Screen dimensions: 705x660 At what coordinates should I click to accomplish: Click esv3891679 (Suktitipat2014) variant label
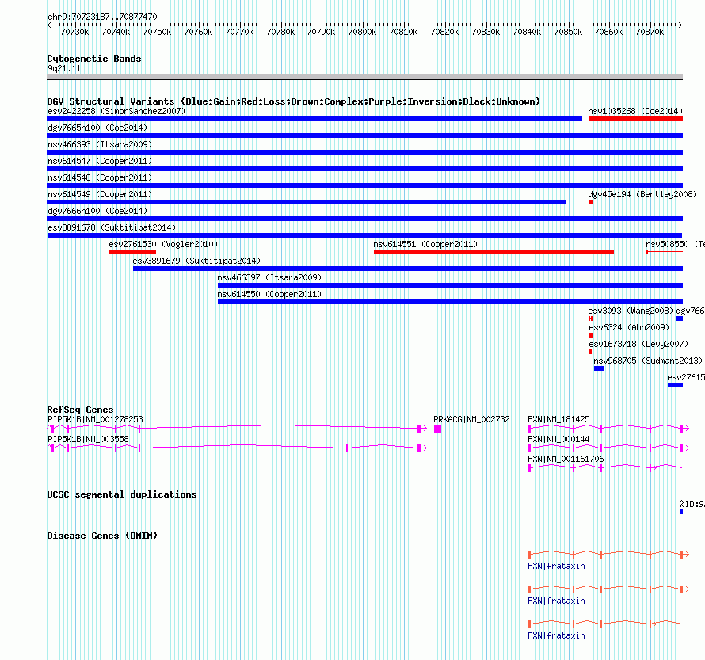point(196,261)
